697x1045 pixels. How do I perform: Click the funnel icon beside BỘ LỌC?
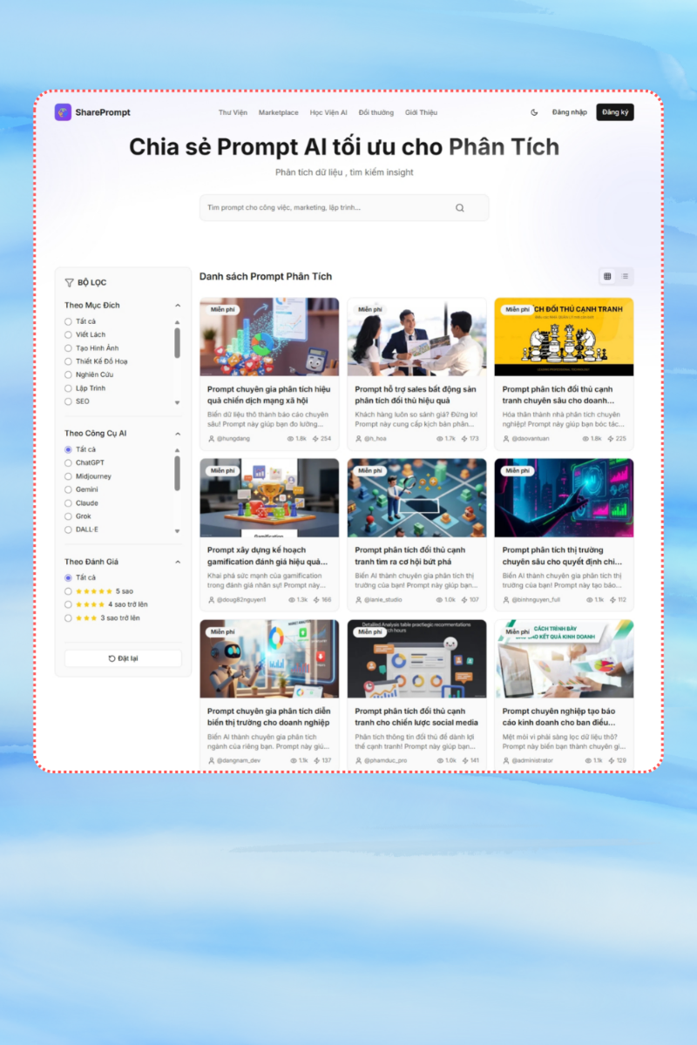pyautogui.click(x=69, y=282)
